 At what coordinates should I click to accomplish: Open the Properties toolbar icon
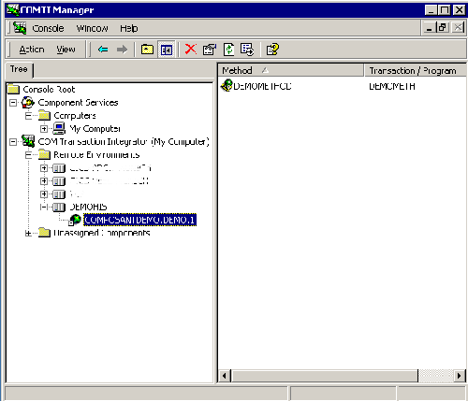(210, 50)
